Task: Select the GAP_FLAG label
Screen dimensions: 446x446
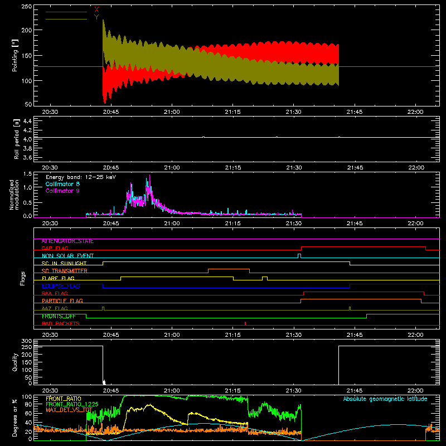Action: coord(55,248)
